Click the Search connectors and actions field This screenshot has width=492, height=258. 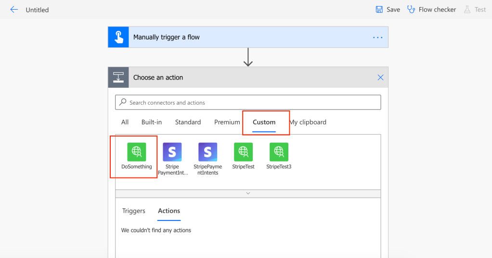(x=248, y=102)
